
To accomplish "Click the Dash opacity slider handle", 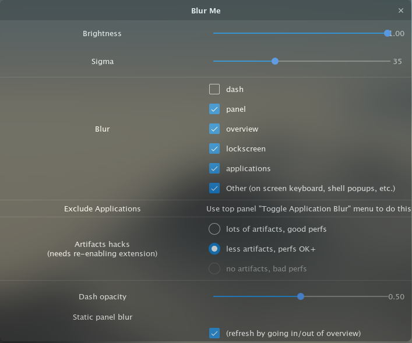I will (x=301, y=296).
